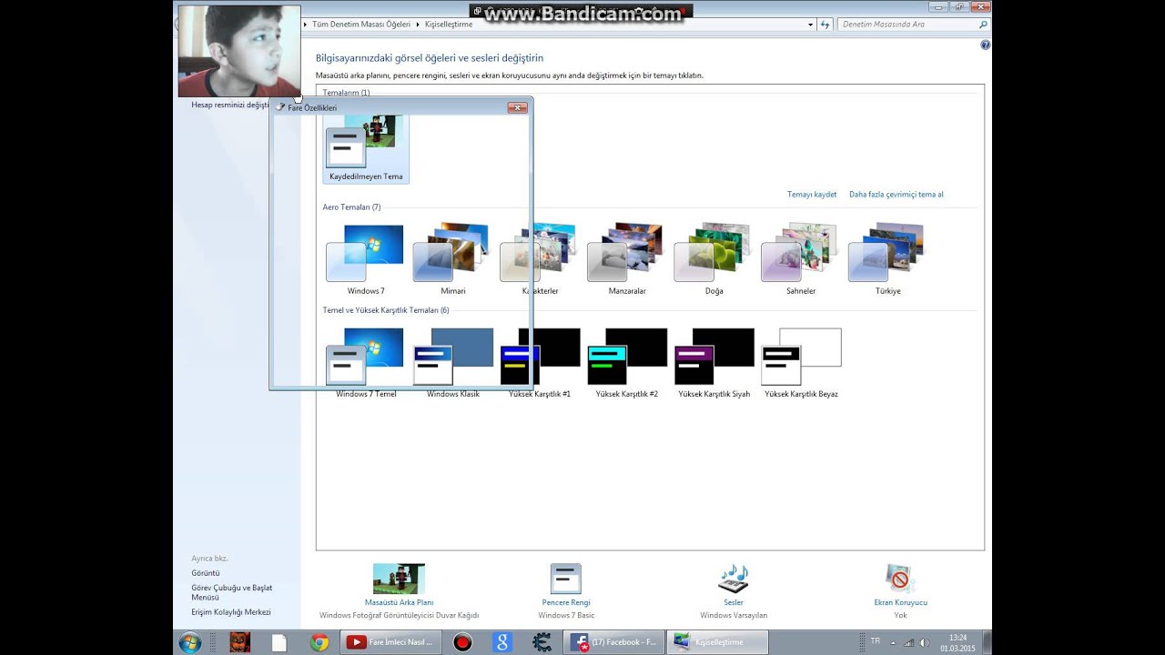Switch to Kişiselleştirme taskbar window
1165x655 pixels.
(717, 642)
